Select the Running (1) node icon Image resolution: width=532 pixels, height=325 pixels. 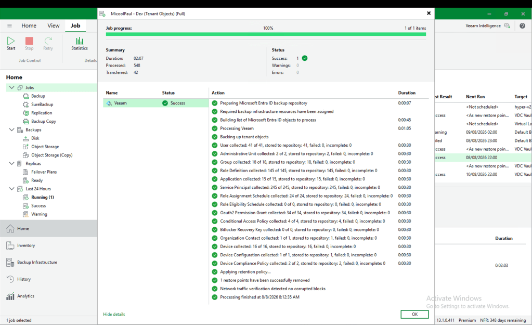pos(26,197)
